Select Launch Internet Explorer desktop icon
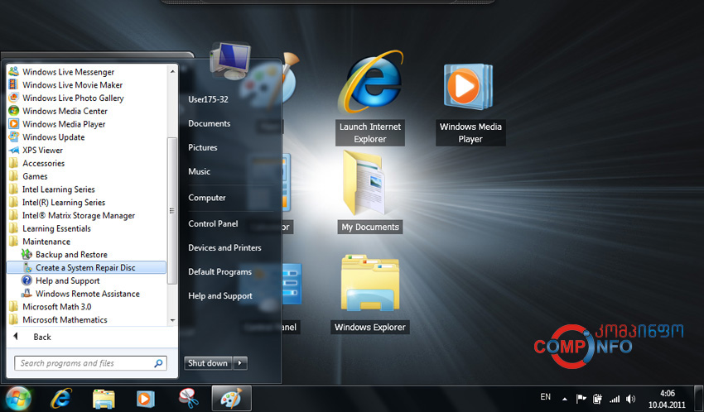This screenshot has width=704, height=412. (370, 98)
